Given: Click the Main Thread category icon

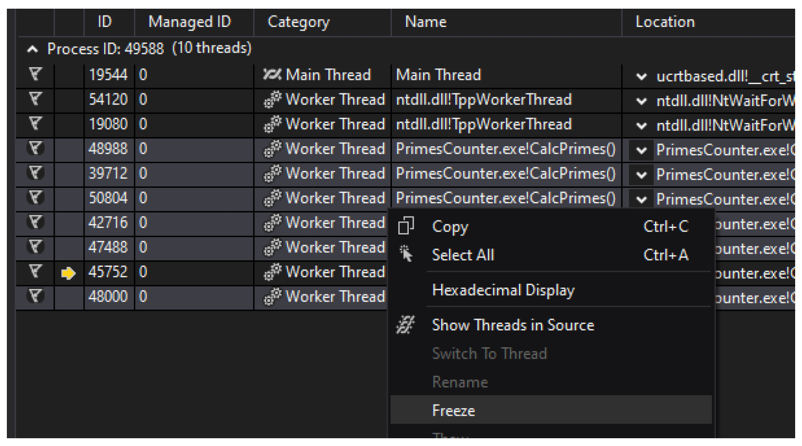Looking at the screenshot, I should pos(272,74).
